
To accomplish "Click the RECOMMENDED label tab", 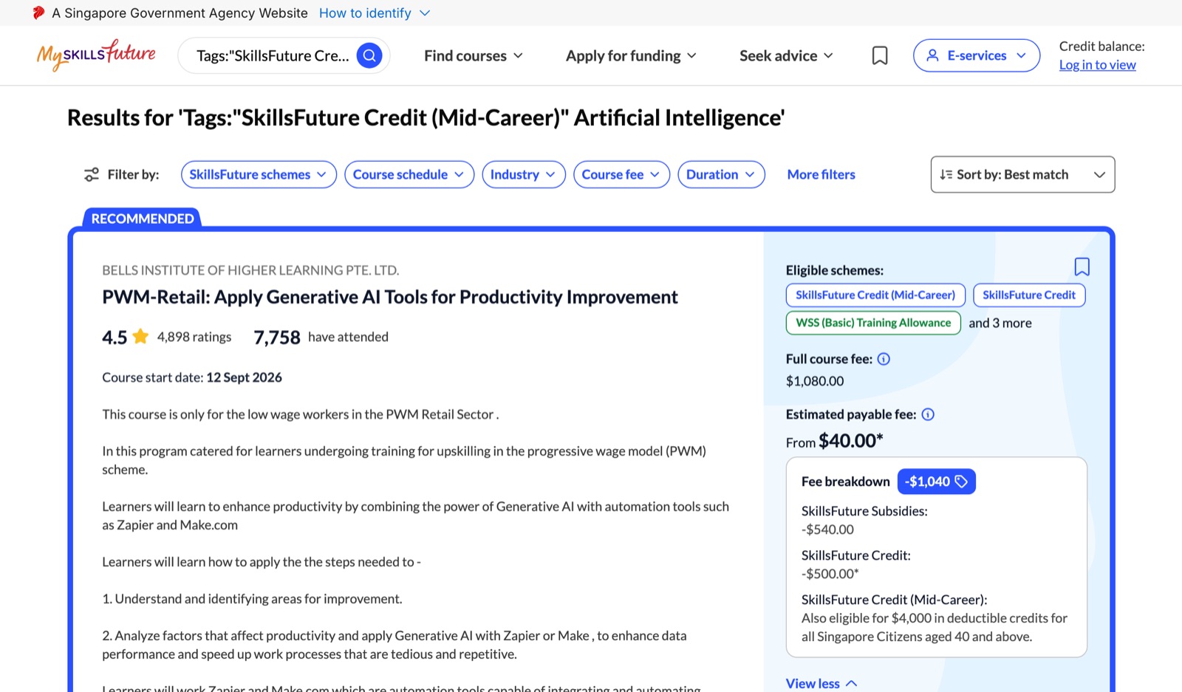I will coord(143,219).
